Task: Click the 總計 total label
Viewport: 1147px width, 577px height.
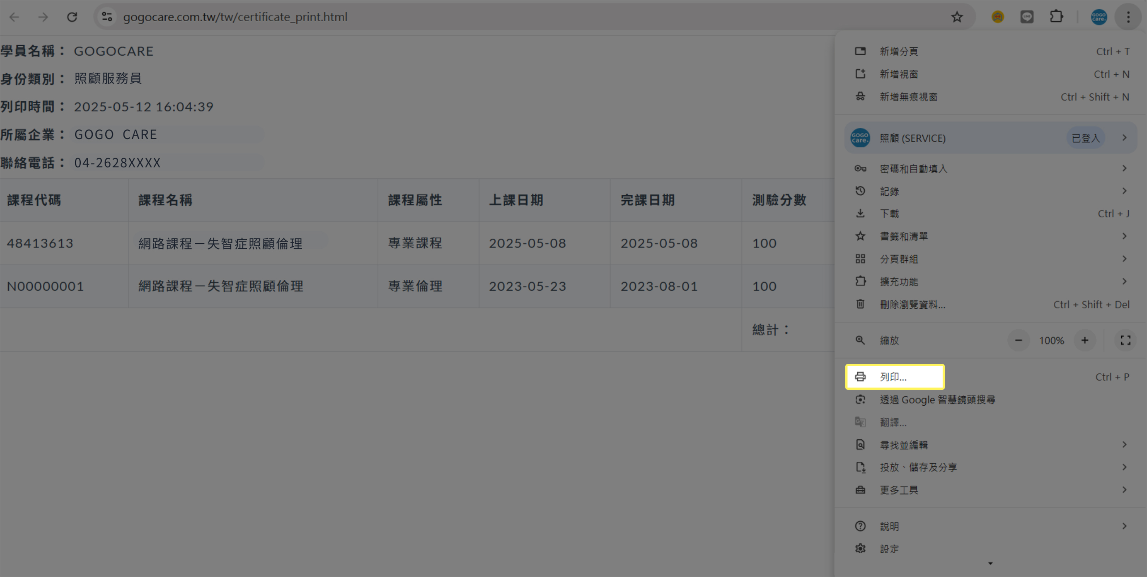Action: coord(771,330)
